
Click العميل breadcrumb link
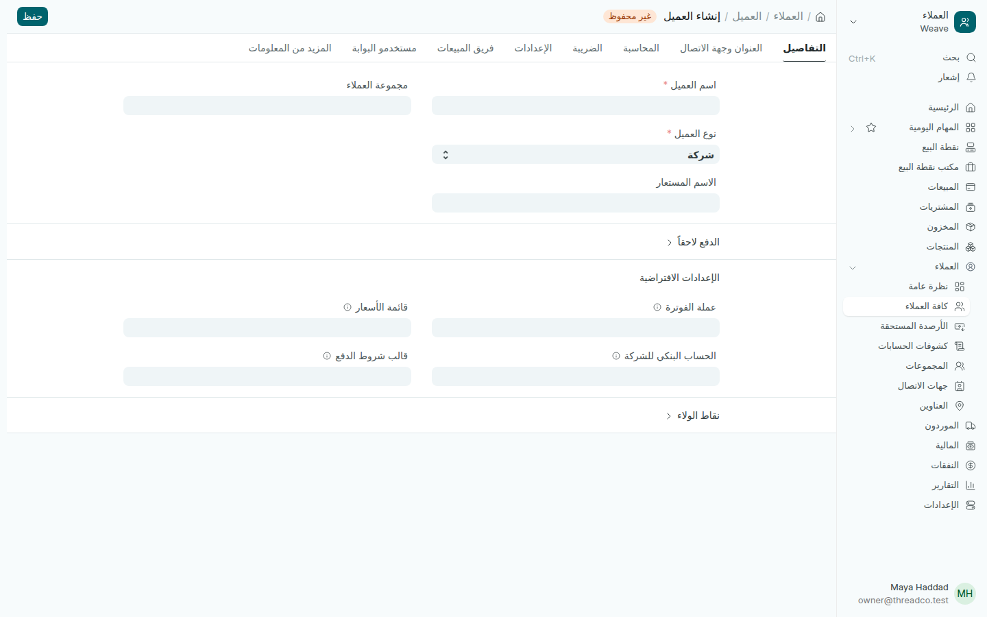[x=747, y=16]
